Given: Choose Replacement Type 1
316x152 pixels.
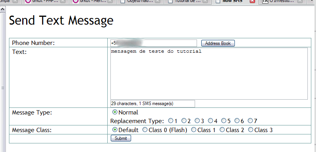Looking at the screenshot, I should (171, 121).
